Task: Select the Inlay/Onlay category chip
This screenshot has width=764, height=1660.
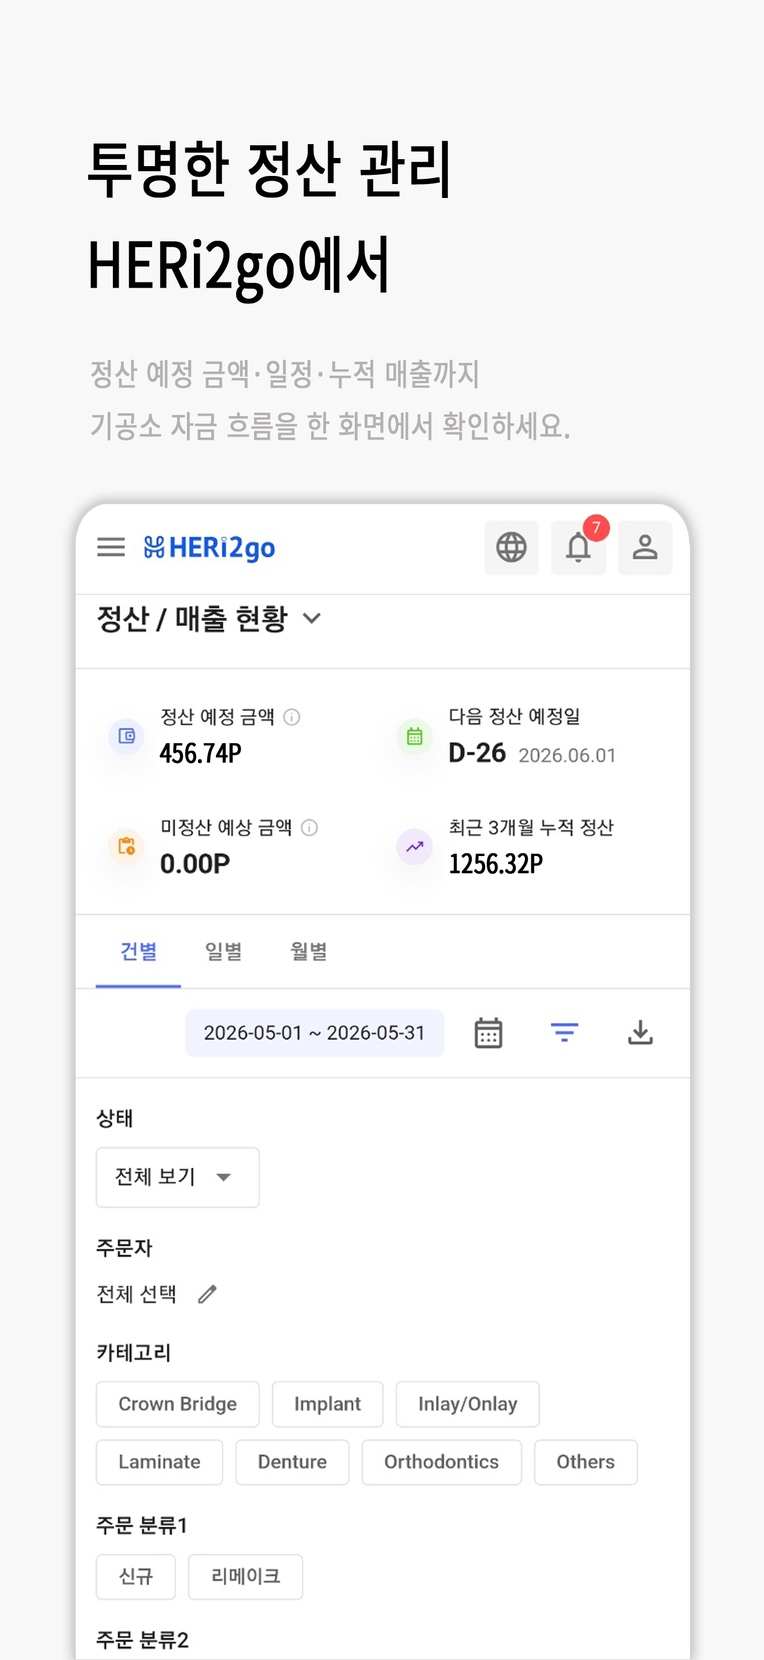Action: [468, 1404]
